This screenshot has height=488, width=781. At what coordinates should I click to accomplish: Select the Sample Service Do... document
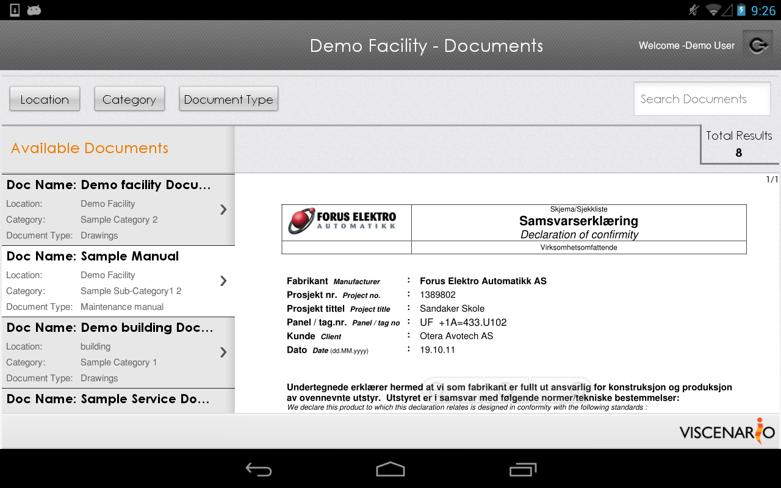(x=109, y=400)
